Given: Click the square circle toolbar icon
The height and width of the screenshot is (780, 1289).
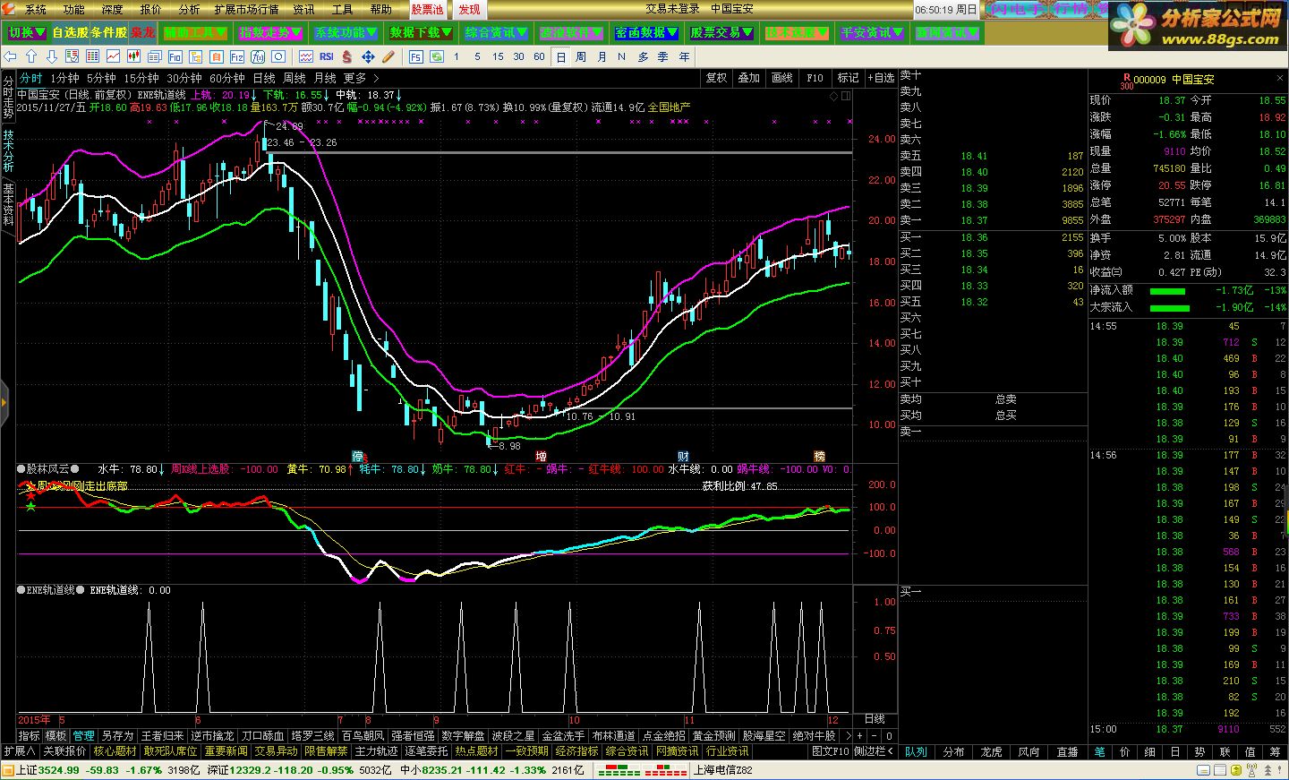Looking at the screenshot, I should pyautogui.click(x=277, y=56).
